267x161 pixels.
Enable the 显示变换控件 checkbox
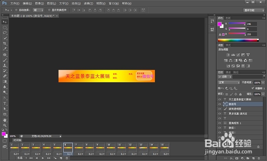click(x=49, y=10)
